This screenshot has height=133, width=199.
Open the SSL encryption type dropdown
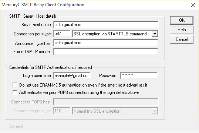pyautogui.click(x=115, y=34)
